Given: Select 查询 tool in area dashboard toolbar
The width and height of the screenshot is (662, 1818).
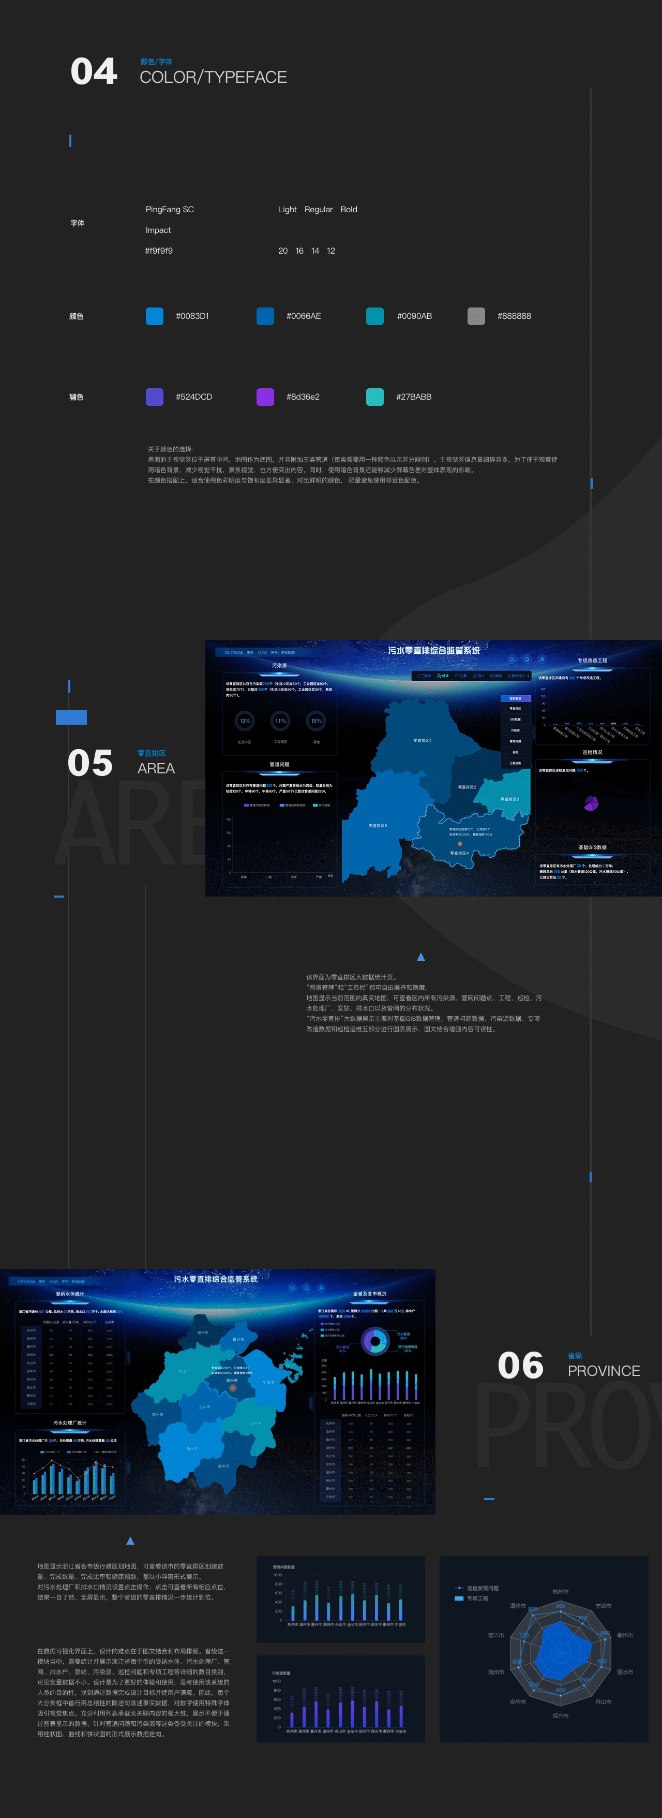Looking at the screenshot, I should (x=425, y=676).
